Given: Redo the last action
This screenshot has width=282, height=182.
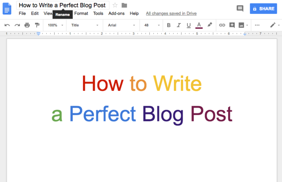Looking at the screenshot, I should click(x=17, y=25).
